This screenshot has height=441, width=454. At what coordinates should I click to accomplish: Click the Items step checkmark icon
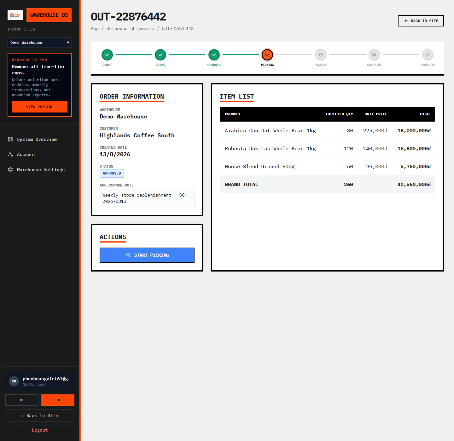click(160, 55)
